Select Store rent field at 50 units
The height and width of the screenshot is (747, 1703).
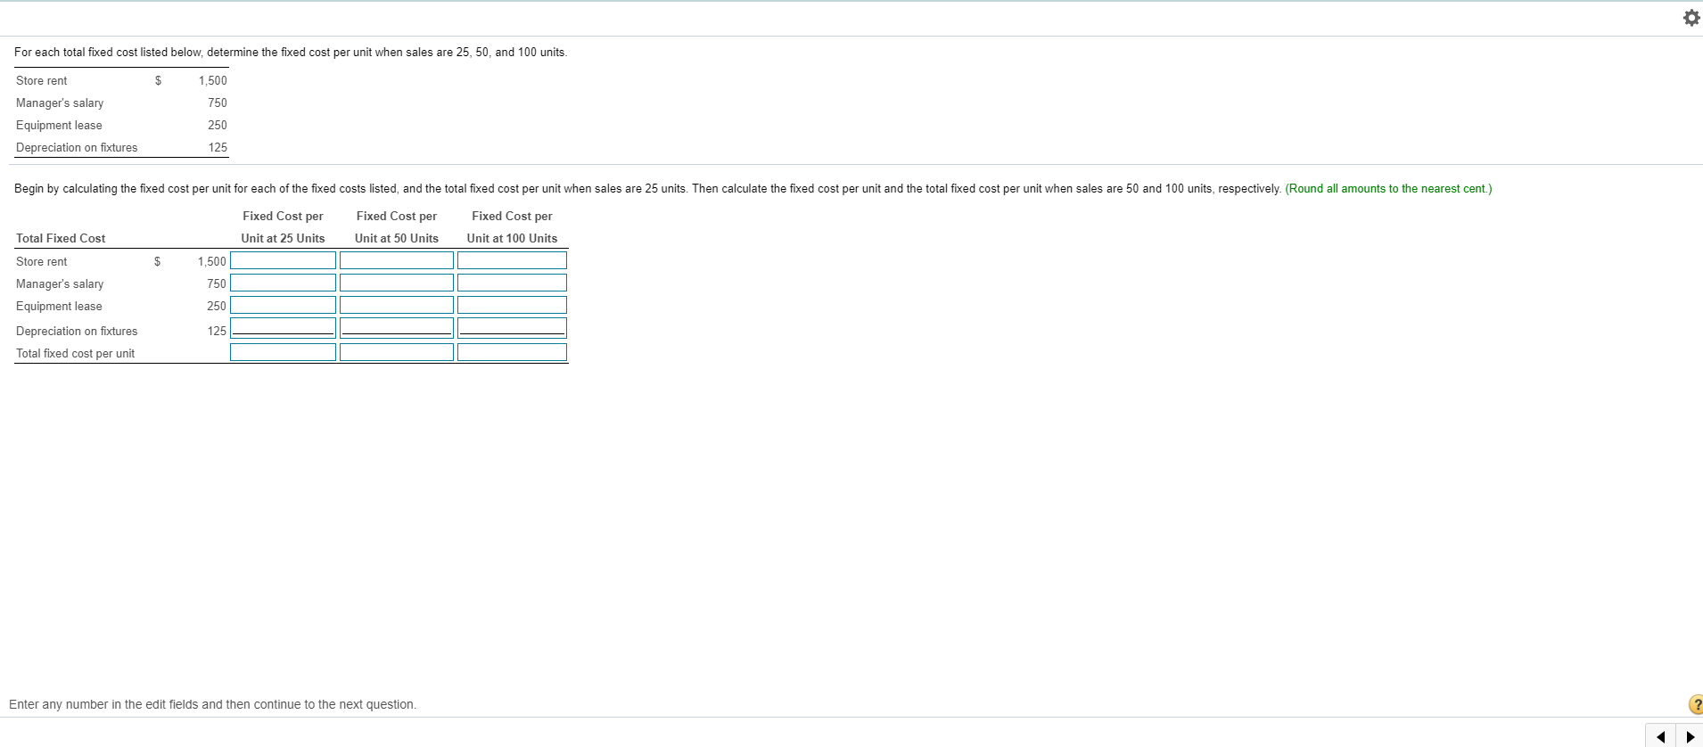point(397,260)
